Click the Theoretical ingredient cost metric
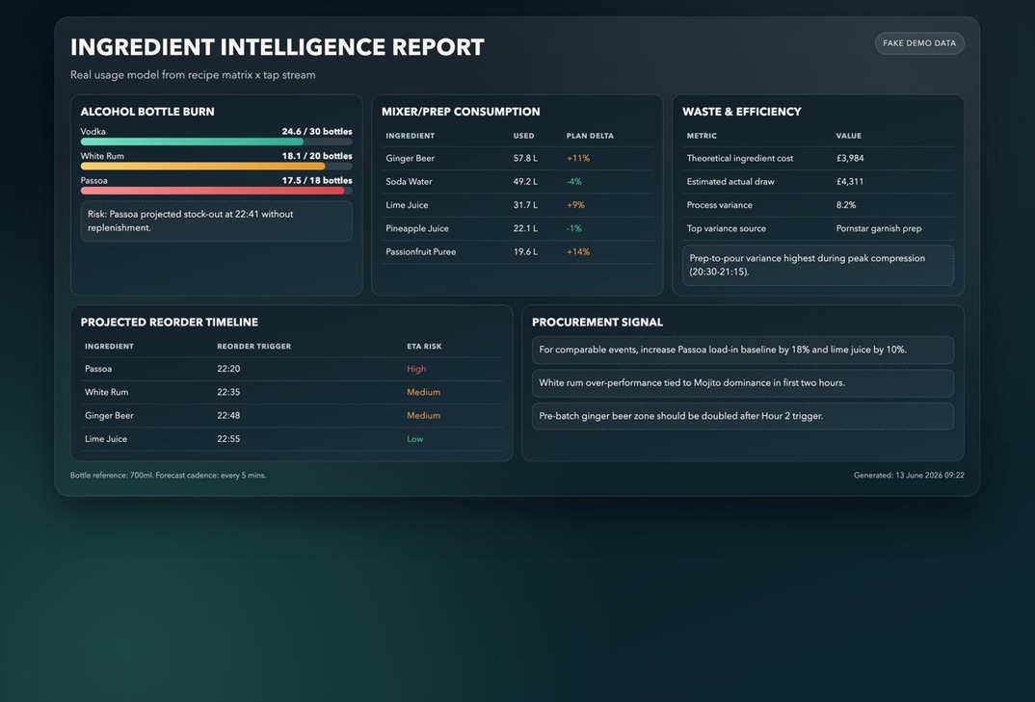This screenshot has width=1035, height=702. tap(740, 158)
